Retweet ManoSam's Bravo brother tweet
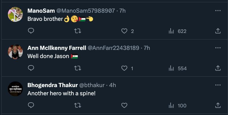The image size is (228, 115). 78,31
